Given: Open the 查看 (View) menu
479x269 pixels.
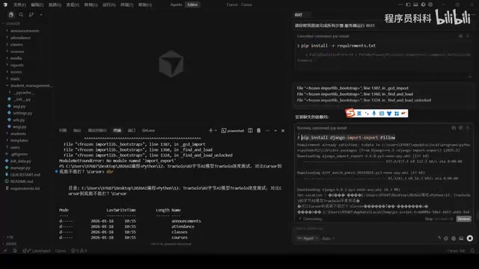Looking at the screenshot, I should point(73,5).
